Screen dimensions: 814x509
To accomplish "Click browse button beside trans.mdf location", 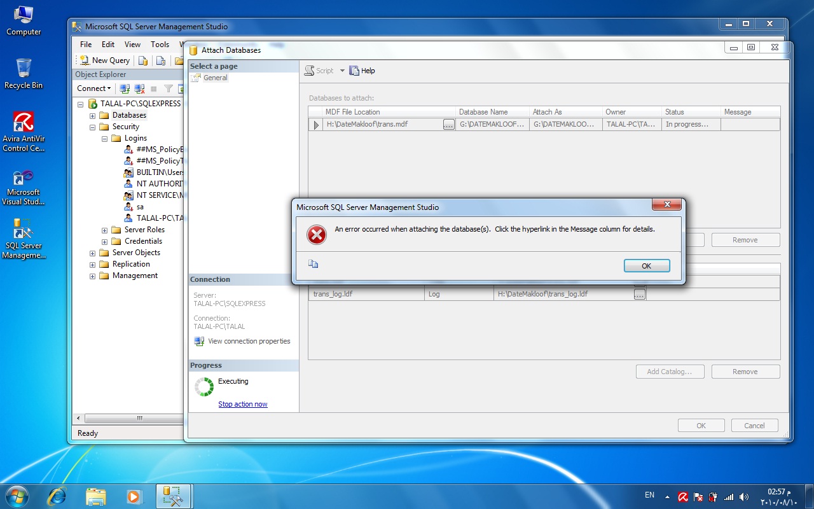I will [449, 125].
